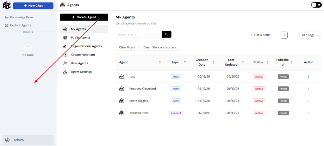Image resolution: width=324 pixels, height=146 pixels.
Task: Click the agent name "Available Now"
Action: [139, 113]
